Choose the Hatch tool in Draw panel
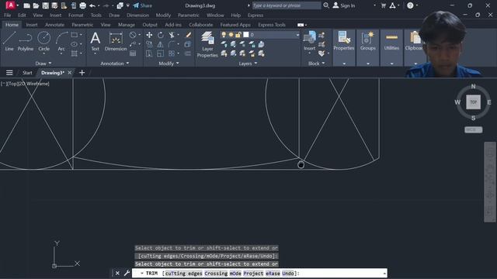The height and width of the screenshot is (279, 497). (75, 53)
